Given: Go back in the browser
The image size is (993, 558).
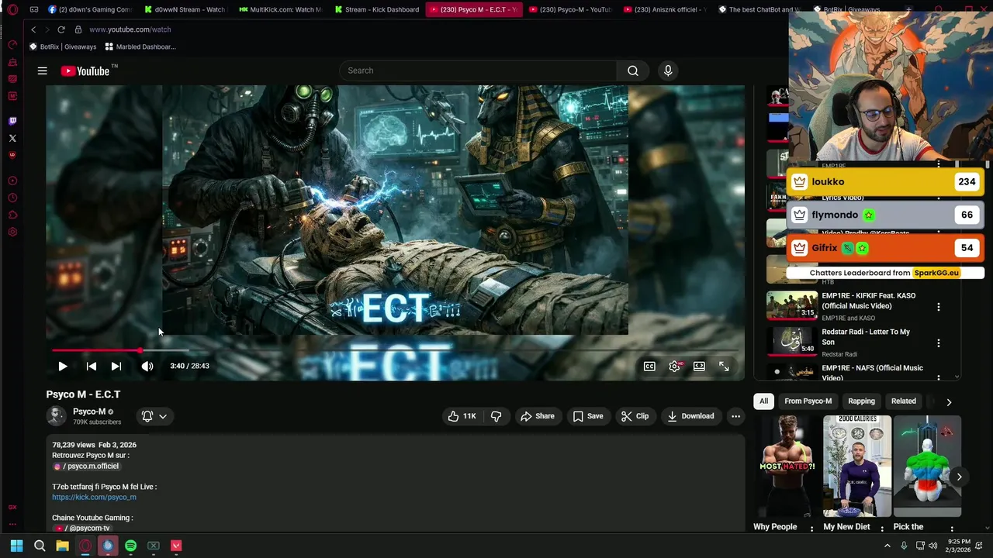Looking at the screenshot, I should [x=33, y=29].
